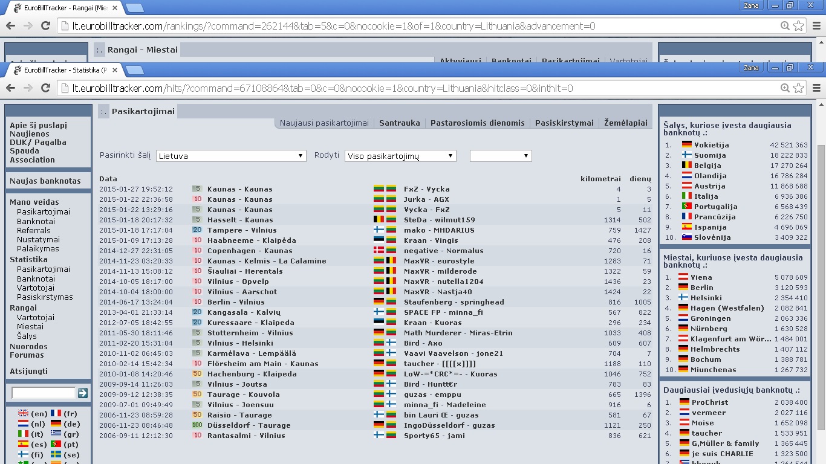
Task: Switch language to Finnish (fi) flag
Action: coord(23,455)
